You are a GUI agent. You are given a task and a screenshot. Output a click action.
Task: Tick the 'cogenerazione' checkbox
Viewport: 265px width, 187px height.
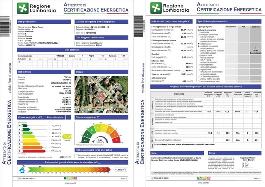[x=199, y=69]
